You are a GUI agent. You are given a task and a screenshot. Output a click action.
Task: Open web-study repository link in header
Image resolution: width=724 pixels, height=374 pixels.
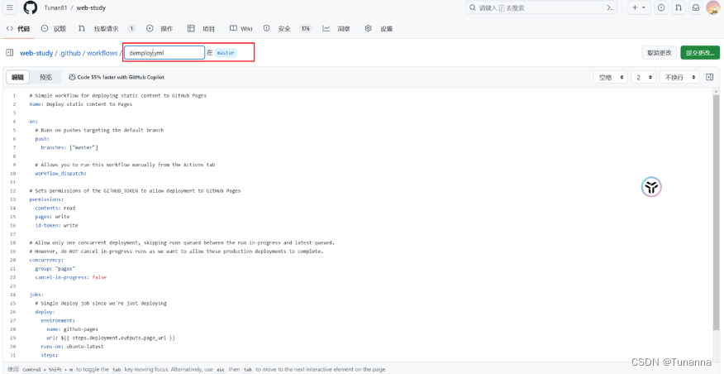coord(91,7)
